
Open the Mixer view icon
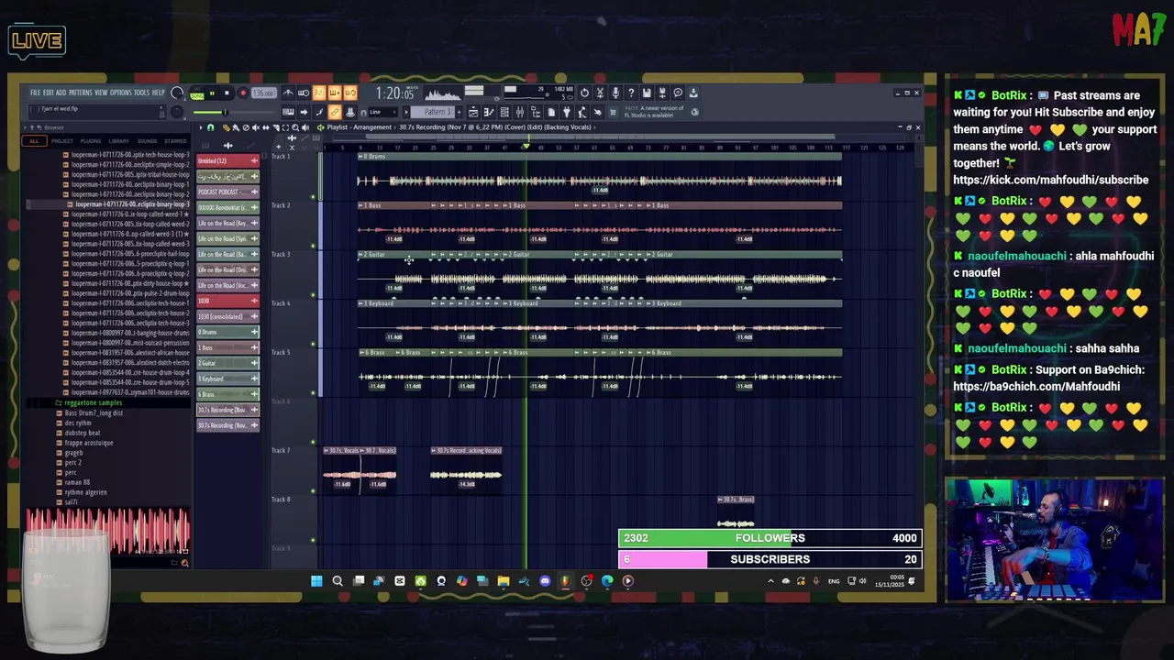(x=520, y=112)
